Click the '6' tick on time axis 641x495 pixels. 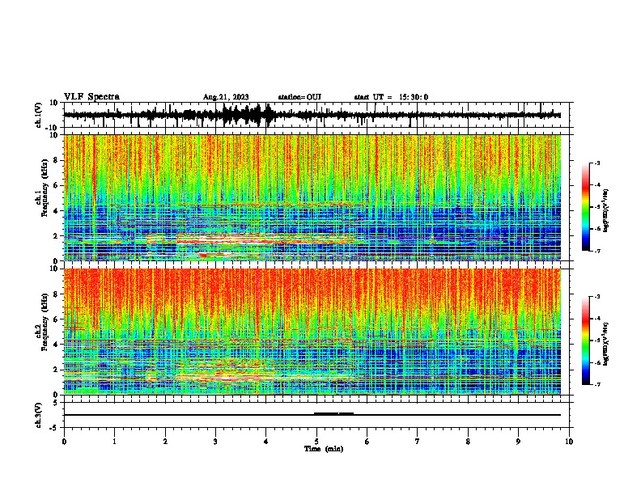[367, 442]
